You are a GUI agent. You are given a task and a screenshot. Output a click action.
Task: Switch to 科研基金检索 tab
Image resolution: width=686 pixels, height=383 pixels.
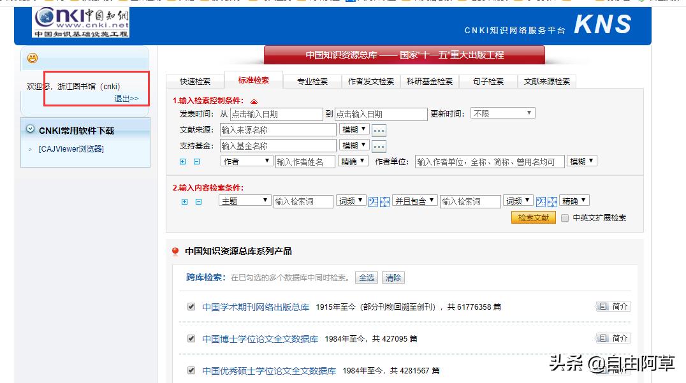(x=430, y=82)
